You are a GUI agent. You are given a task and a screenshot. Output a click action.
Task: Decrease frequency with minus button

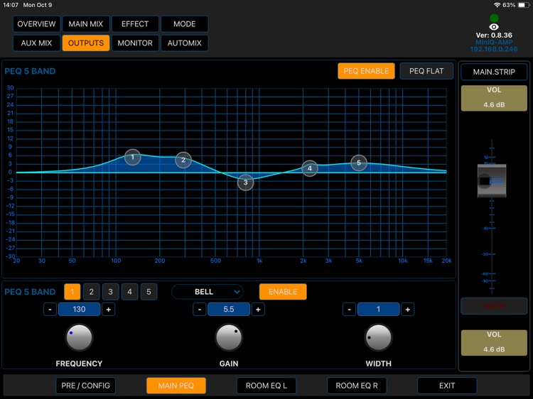pos(50,310)
